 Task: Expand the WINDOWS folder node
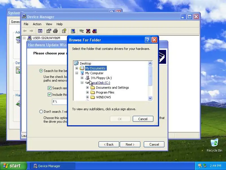pyautogui.click(x=87, y=97)
